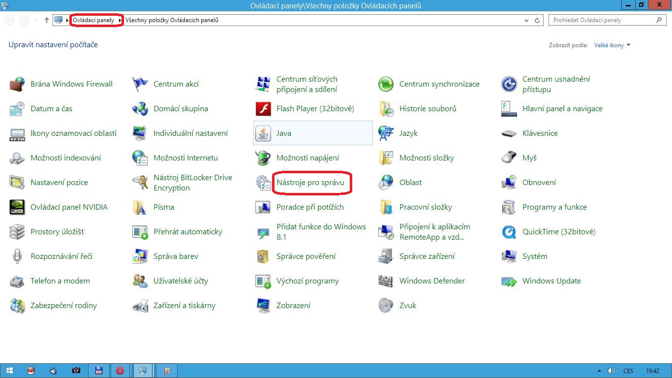Image resolution: width=672 pixels, height=378 pixels.
Task: Open the address bar history dropdown arrow
Action: coord(527,20)
